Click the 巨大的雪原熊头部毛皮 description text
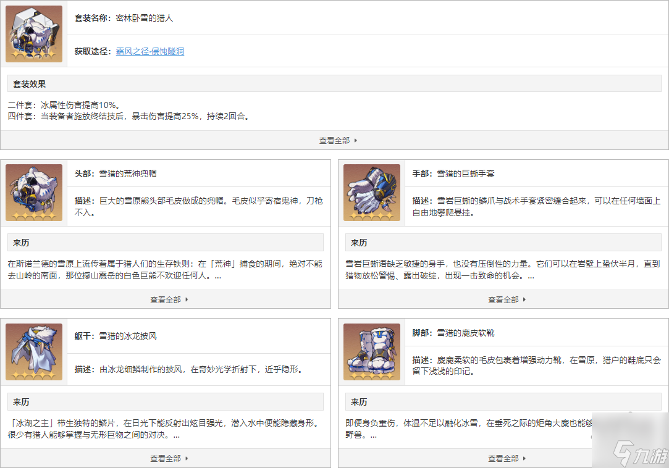This screenshot has width=669, height=468. (198, 206)
